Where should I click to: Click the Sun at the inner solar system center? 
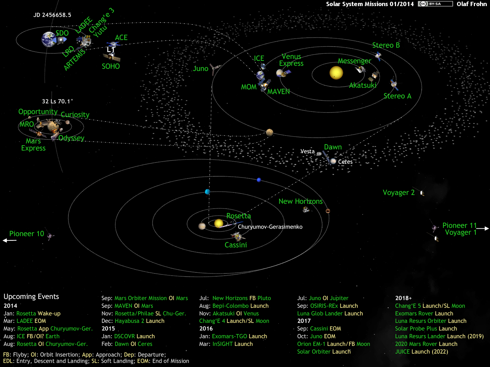[336, 72]
